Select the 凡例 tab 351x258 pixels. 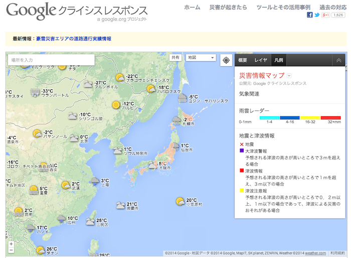click(279, 60)
